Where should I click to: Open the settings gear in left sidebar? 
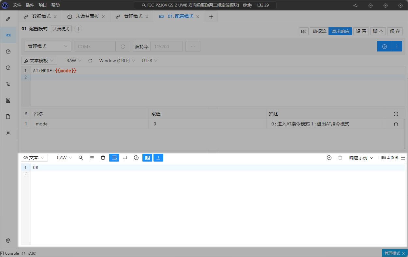coord(8,241)
